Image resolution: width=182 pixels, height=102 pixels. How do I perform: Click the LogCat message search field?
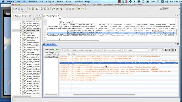104,50
